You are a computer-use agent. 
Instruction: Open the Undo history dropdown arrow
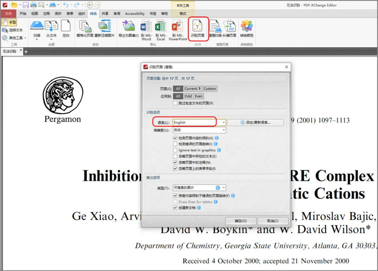(x=71, y=5)
